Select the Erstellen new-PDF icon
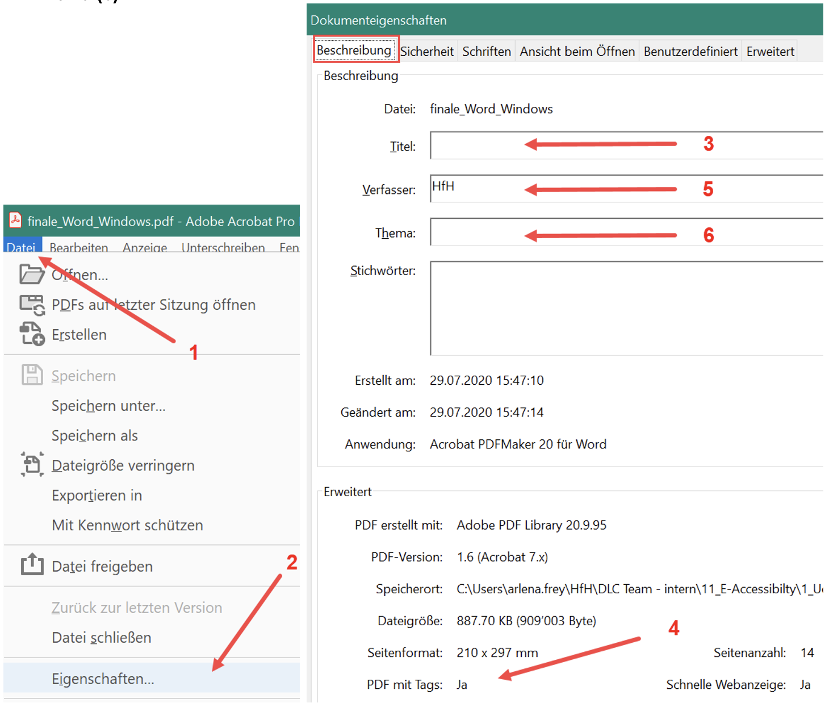829x707 pixels. pyautogui.click(x=32, y=334)
